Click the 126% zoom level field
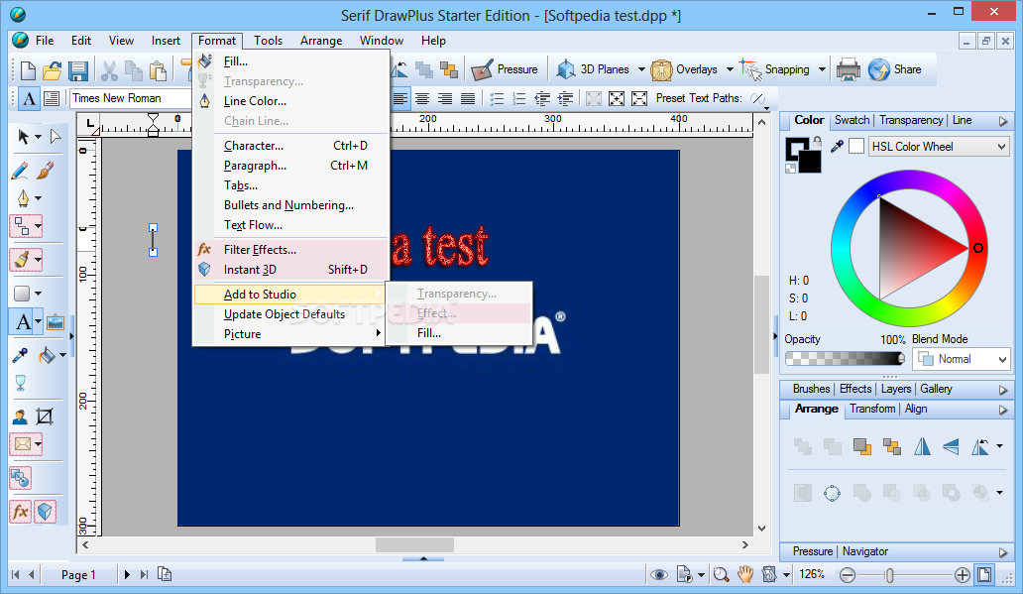The width and height of the screenshot is (1023, 594). (812, 574)
